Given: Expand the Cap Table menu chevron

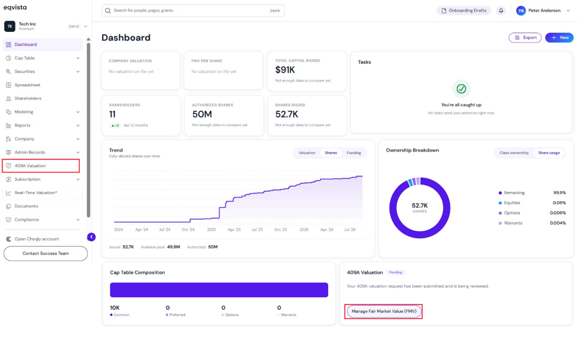Looking at the screenshot, I should click(77, 58).
